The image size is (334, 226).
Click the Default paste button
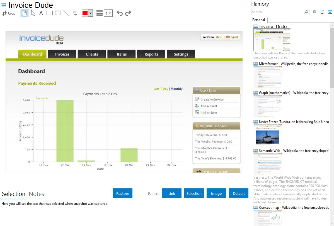click(239, 193)
